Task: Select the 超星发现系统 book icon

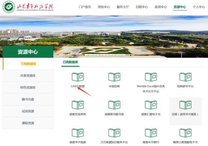Action: (x=78, y=105)
